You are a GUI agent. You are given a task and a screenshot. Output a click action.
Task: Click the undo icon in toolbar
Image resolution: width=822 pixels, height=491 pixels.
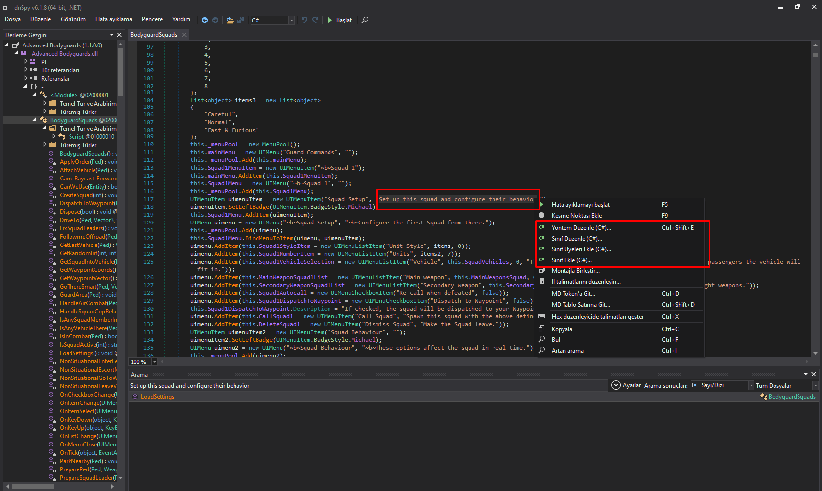305,20
